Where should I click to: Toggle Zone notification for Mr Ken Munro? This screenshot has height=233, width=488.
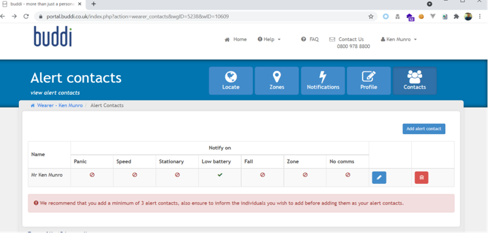coord(305,175)
